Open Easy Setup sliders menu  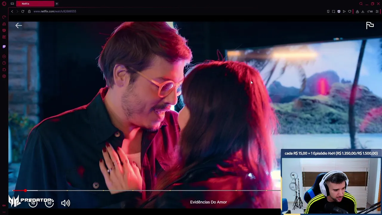click(x=377, y=11)
